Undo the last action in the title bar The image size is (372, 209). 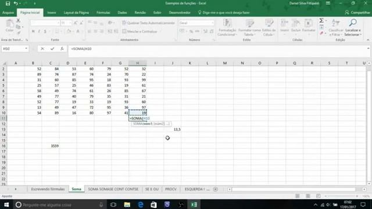click(x=16, y=3)
